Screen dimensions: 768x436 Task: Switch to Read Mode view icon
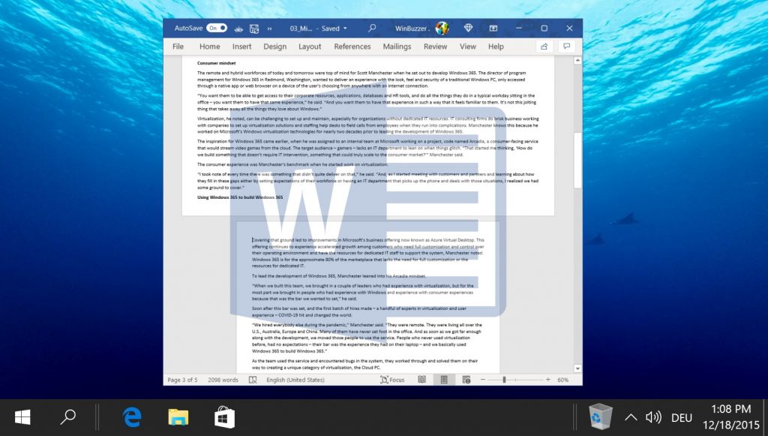pos(421,380)
